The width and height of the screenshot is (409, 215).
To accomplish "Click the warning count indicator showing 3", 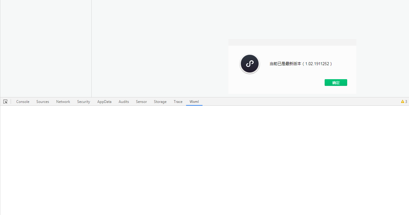I will (404, 102).
